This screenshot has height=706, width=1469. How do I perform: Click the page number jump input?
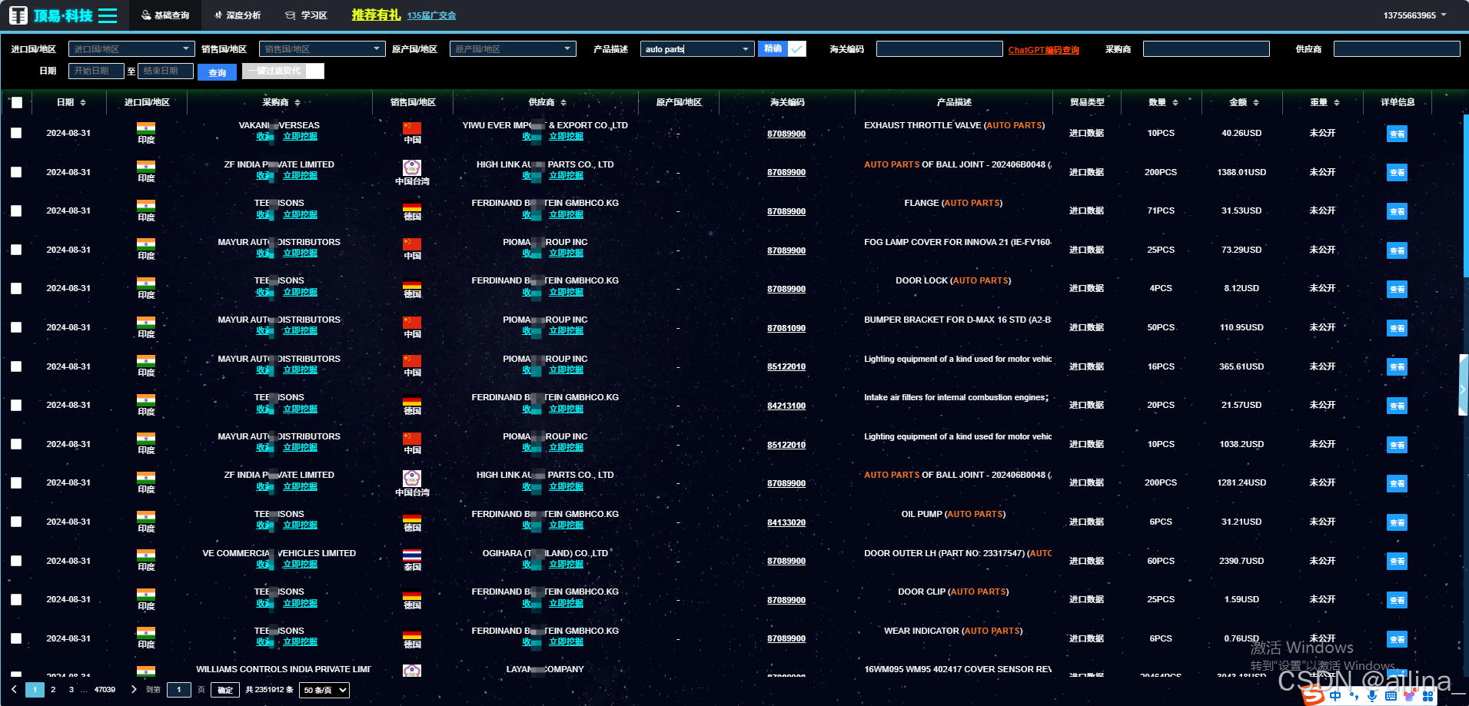pyautogui.click(x=178, y=690)
